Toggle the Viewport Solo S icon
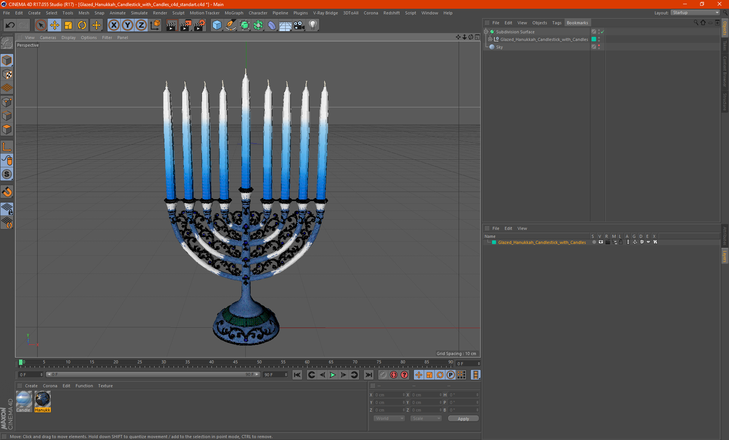Image resolution: width=729 pixels, height=440 pixels. coord(7,174)
